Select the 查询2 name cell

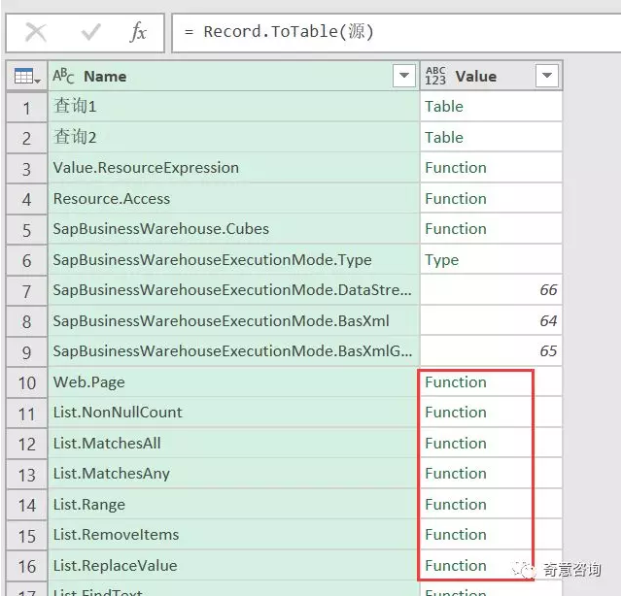coord(233,138)
